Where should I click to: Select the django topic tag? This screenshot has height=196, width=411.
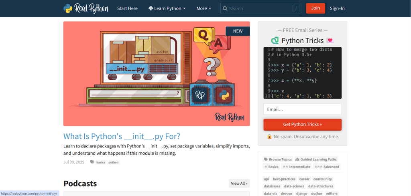point(301,194)
